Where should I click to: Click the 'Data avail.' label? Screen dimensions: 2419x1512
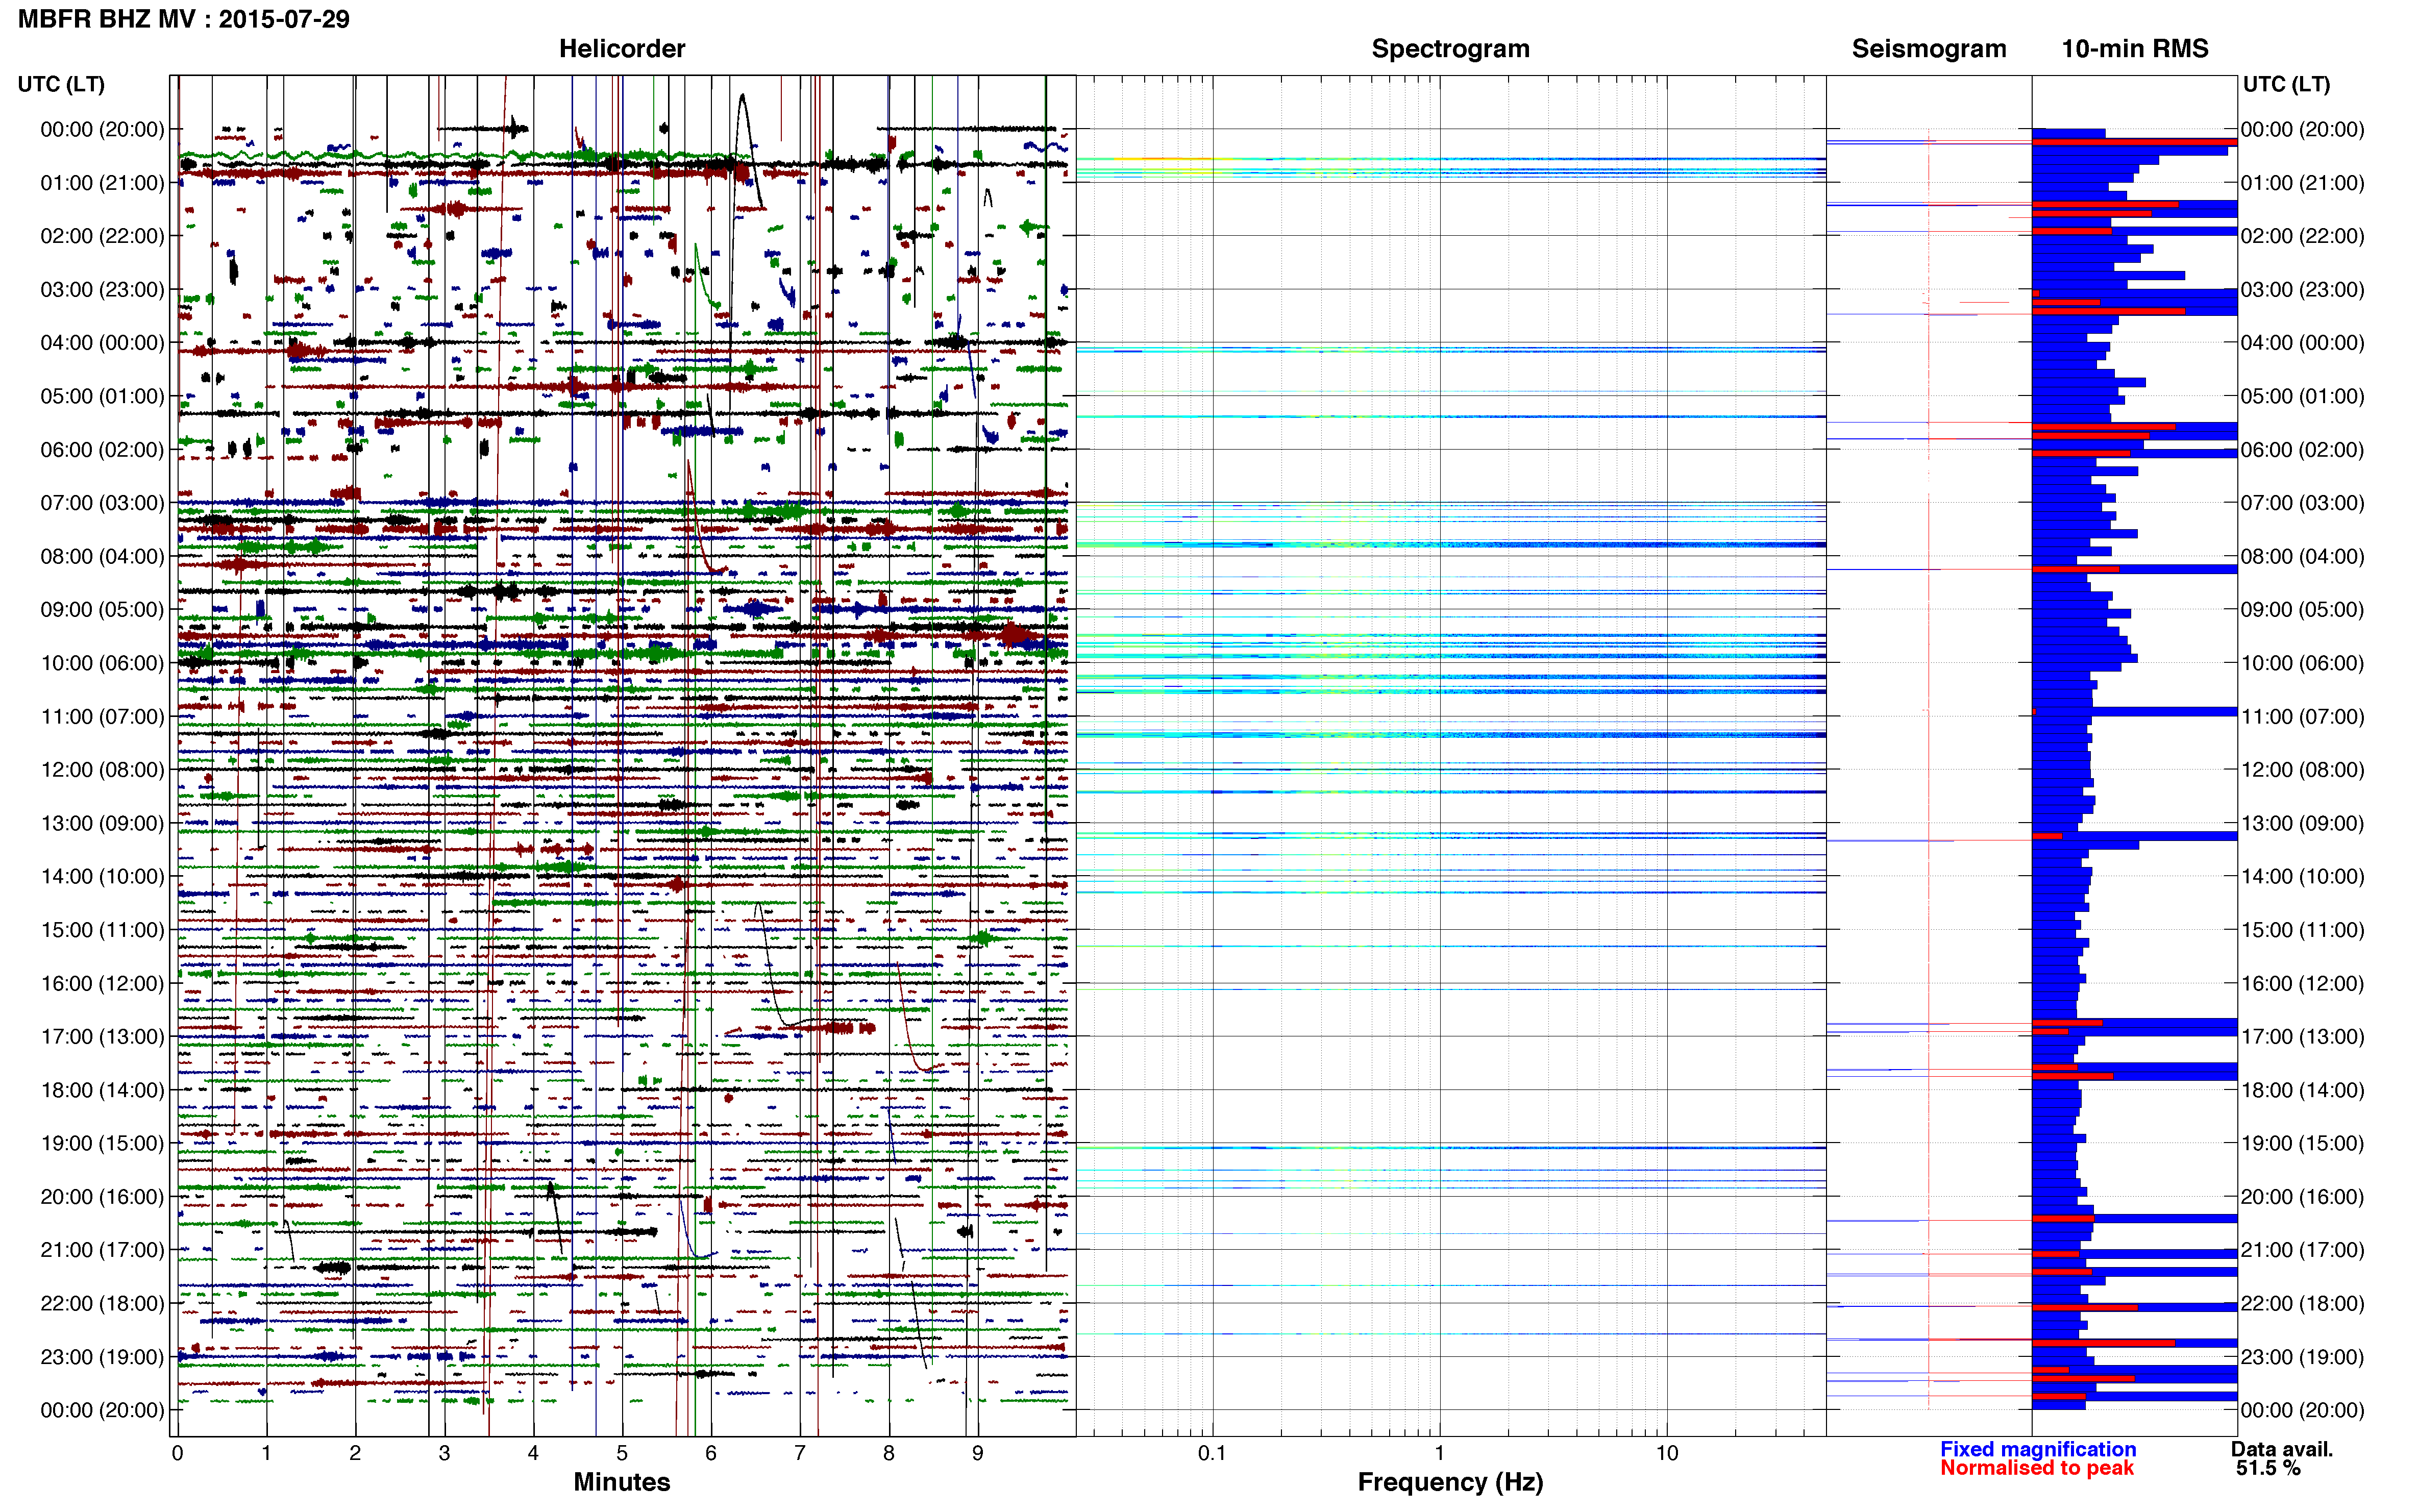click(x=2282, y=1449)
